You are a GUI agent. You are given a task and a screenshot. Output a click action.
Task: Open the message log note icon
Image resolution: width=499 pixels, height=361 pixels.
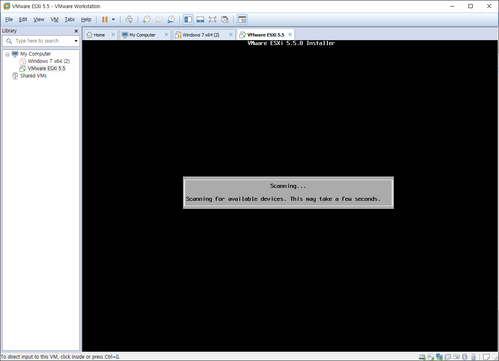(486, 357)
